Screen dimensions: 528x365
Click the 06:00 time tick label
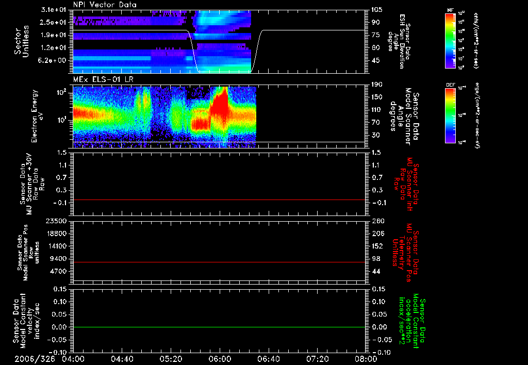point(220,359)
